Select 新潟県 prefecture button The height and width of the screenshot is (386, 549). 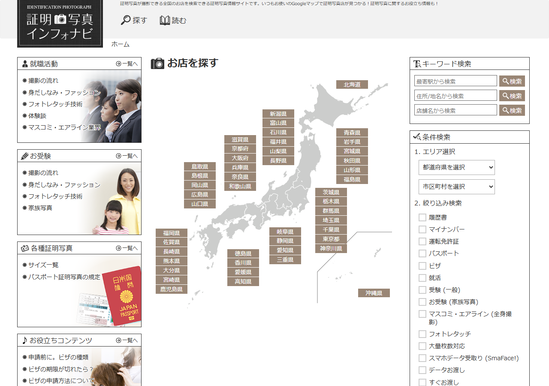[278, 114]
